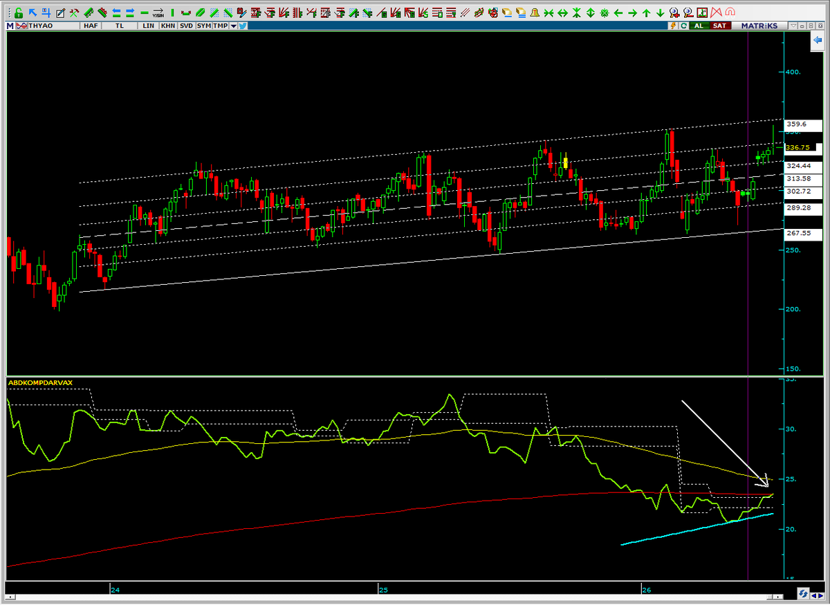
Task: Click the red bowtie pattern icon
Action: 716,13
